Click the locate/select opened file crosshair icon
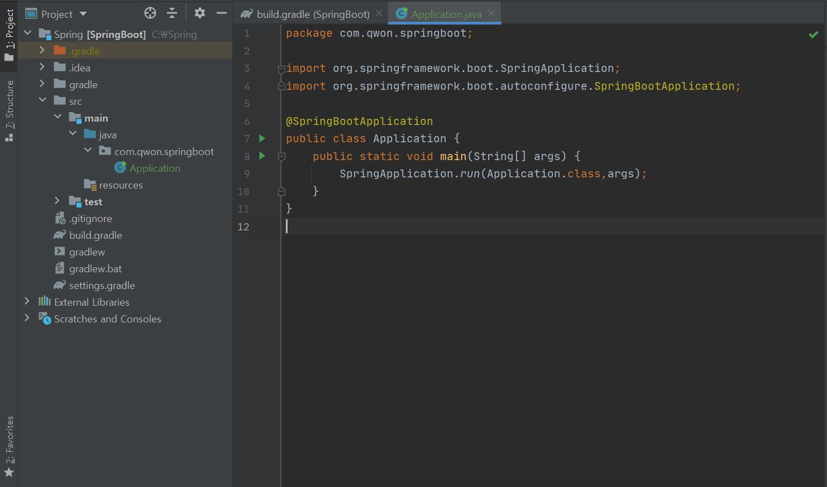The image size is (827, 487). pyautogui.click(x=150, y=13)
